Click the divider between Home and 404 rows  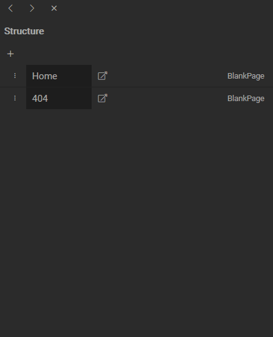pyautogui.click(x=136, y=87)
